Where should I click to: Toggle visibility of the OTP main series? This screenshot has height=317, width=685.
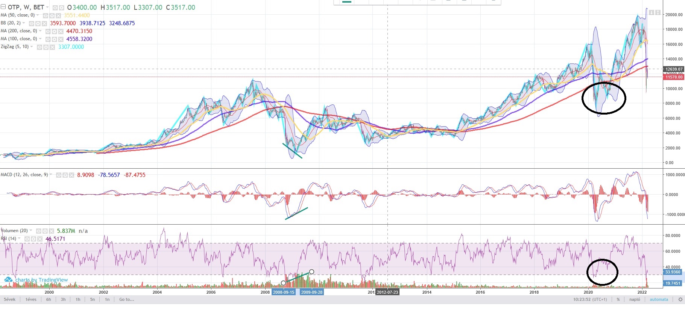click(55, 8)
